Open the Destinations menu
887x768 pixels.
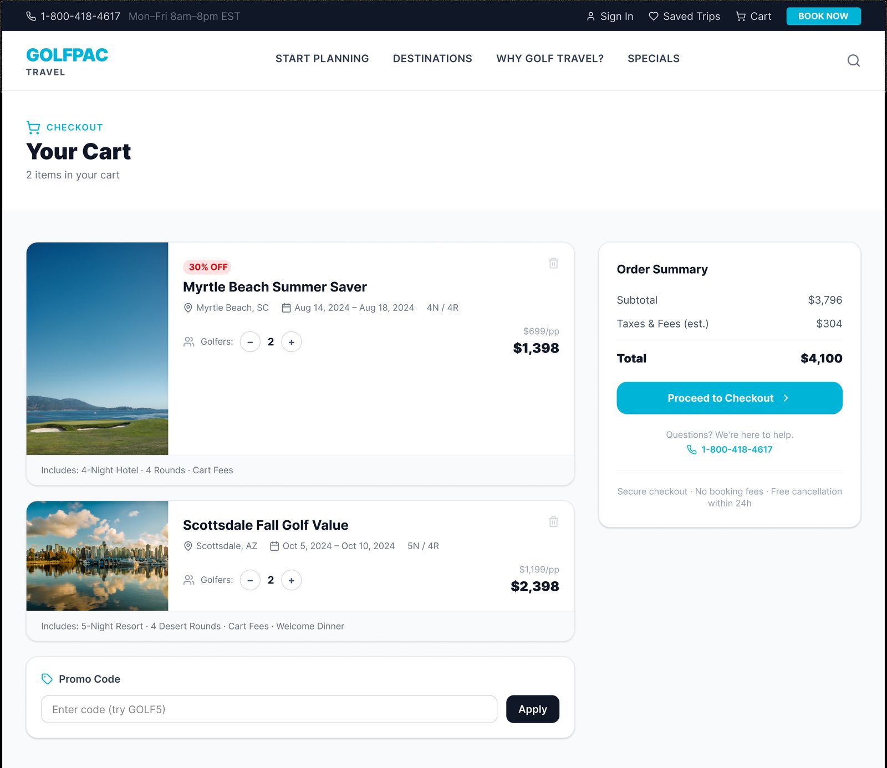click(432, 59)
